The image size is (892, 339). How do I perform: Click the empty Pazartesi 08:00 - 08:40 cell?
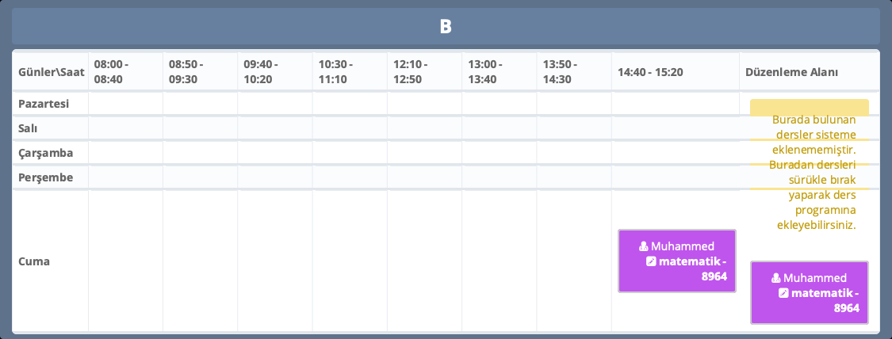125,103
